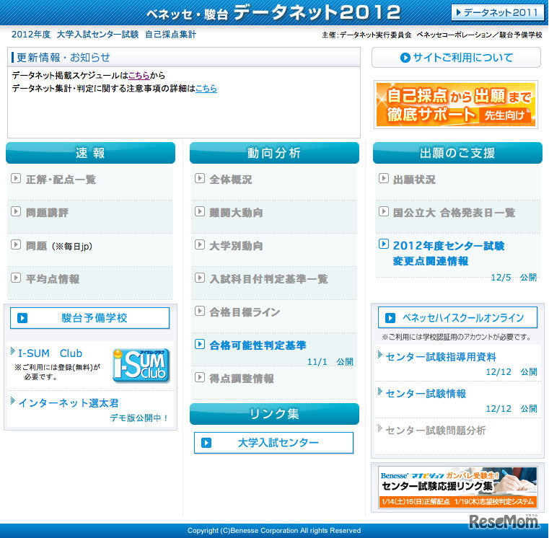This screenshot has width=549, height=538.
Task: Select the 国公立大 合格発表日一覧 text entry
Action: coord(454,213)
